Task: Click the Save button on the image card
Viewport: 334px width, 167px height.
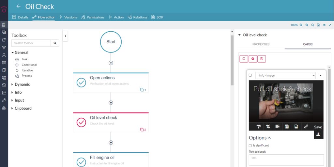Action: point(318,127)
